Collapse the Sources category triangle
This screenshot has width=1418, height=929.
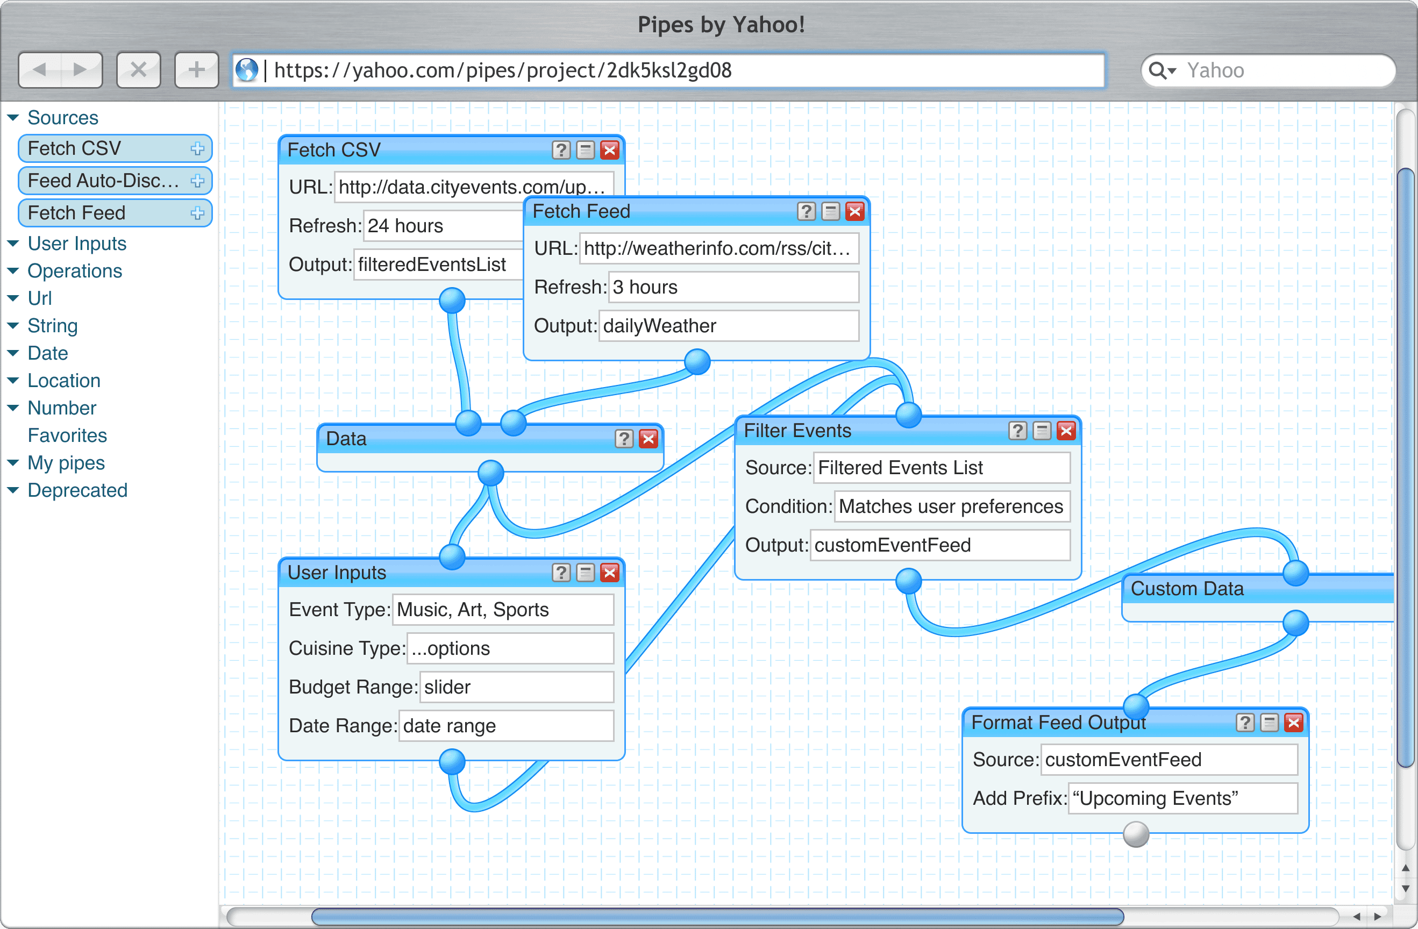point(13,118)
